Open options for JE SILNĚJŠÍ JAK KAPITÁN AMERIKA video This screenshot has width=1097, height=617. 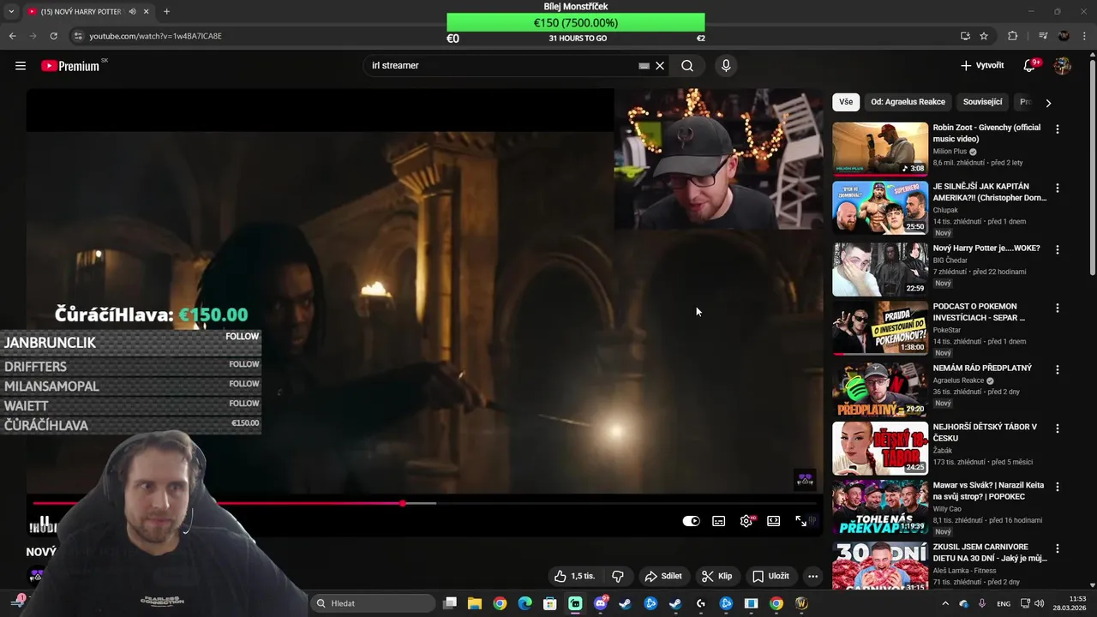1057,188
